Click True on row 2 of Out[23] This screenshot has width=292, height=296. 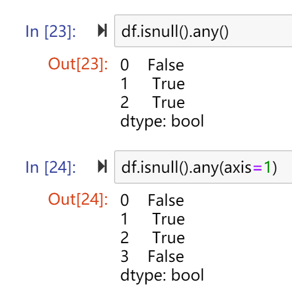(169, 102)
